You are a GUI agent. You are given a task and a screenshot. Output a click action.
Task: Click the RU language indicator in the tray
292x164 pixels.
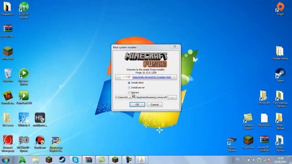pyautogui.click(x=238, y=159)
